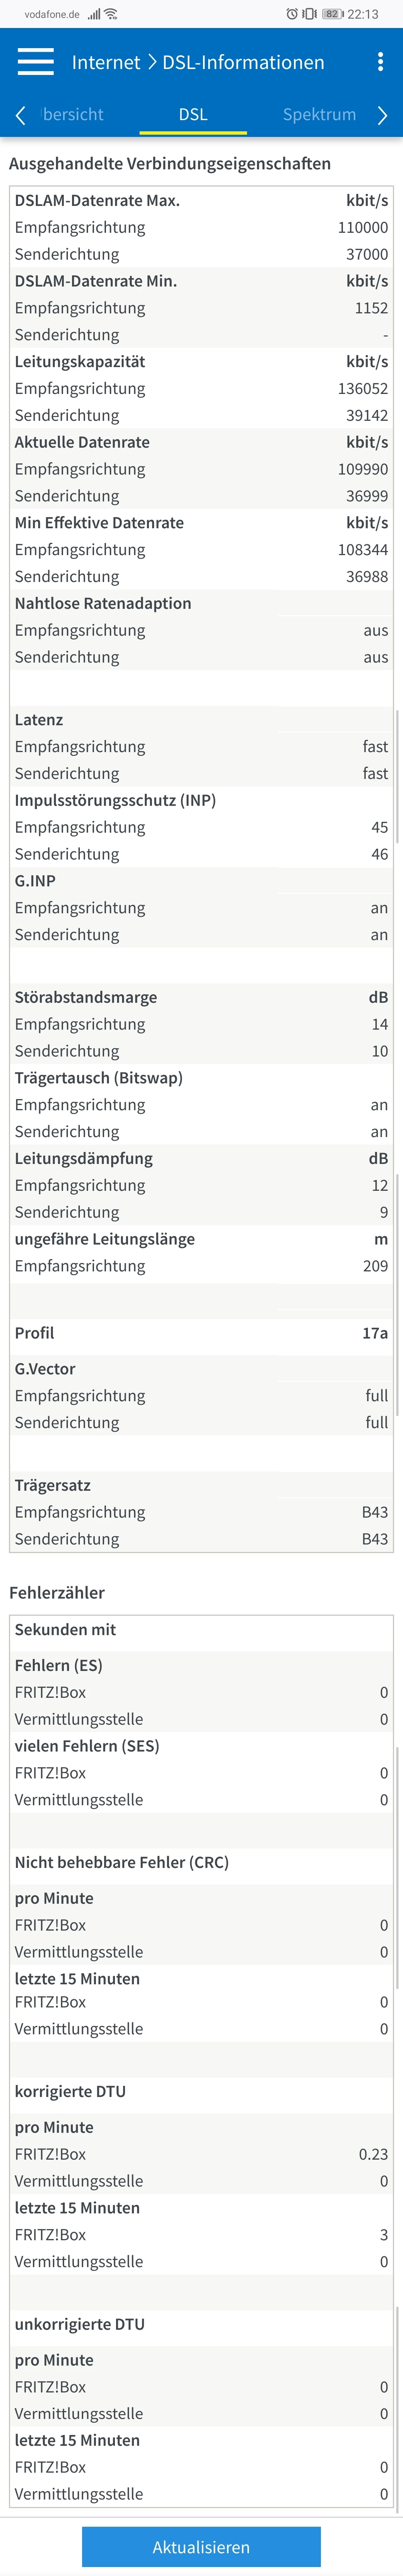Switch to the Übersicht tab
This screenshot has height=2576, width=403.
72,114
